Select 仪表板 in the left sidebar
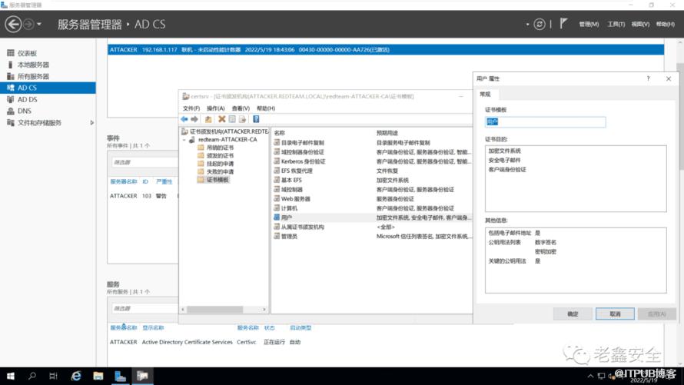 pyautogui.click(x=27, y=53)
